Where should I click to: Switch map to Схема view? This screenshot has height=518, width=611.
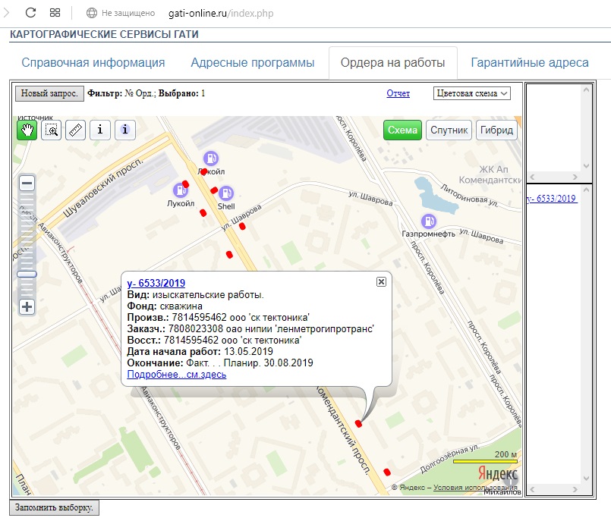[x=402, y=130]
